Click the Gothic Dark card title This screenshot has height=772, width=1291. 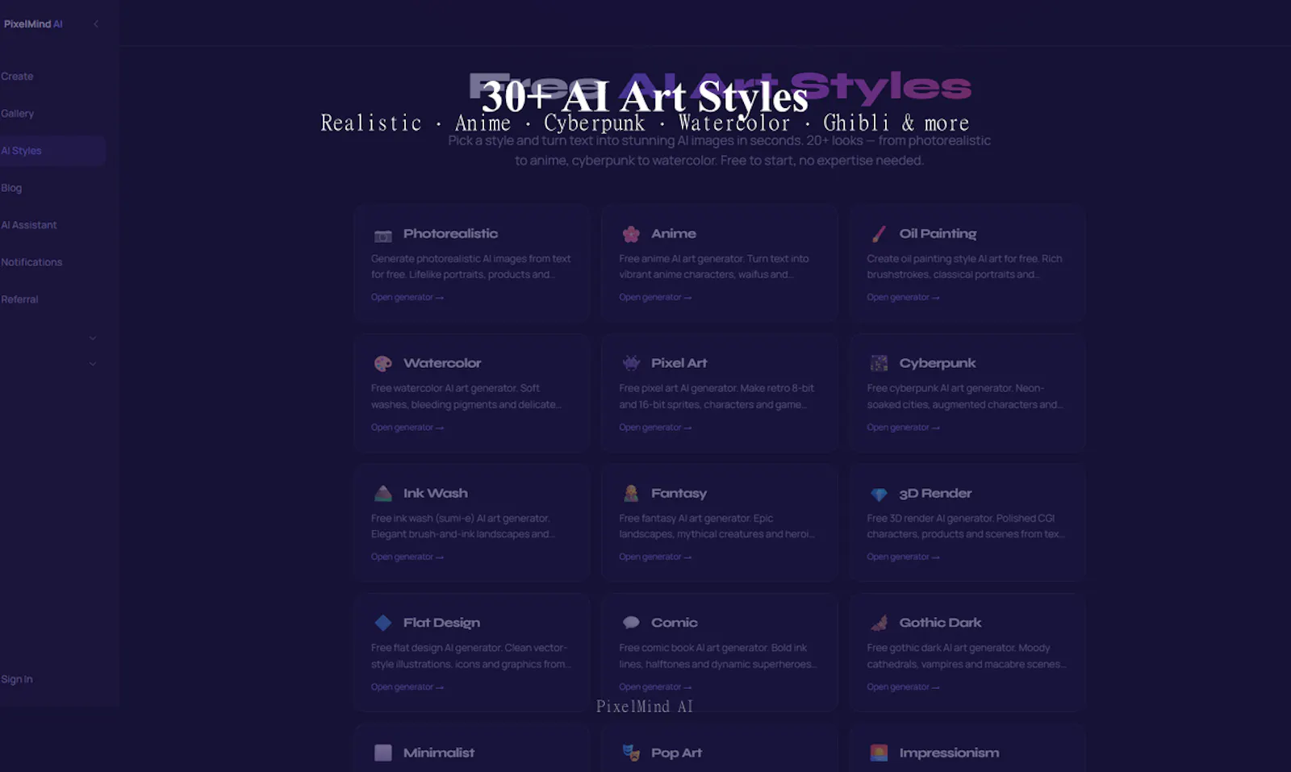pyautogui.click(x=940, y=623)
